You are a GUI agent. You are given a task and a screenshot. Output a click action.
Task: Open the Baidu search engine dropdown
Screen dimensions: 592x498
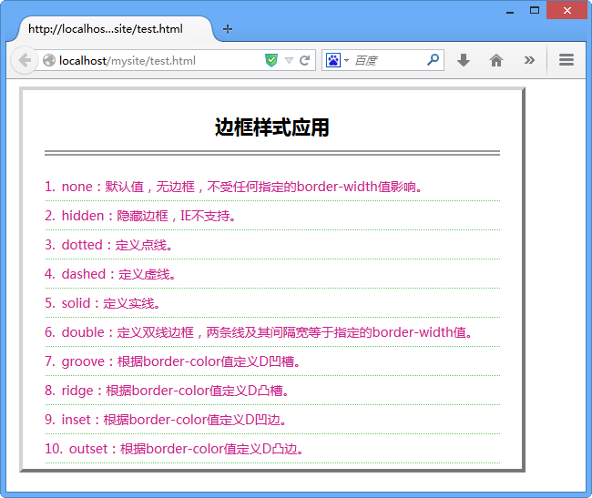click(x=338, y=61)
